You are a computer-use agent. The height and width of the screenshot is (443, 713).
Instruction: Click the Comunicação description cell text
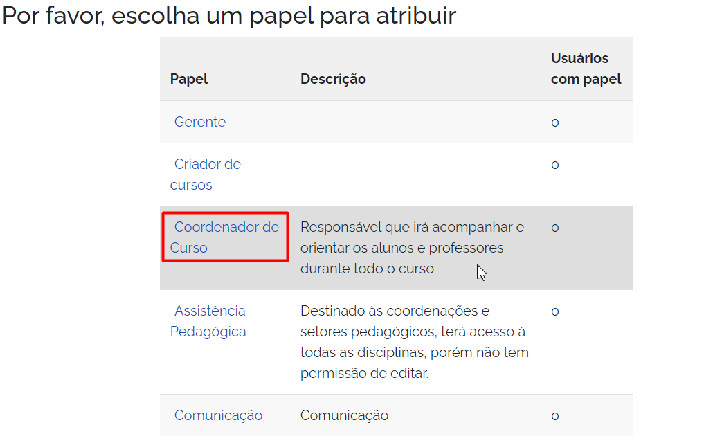344,415
